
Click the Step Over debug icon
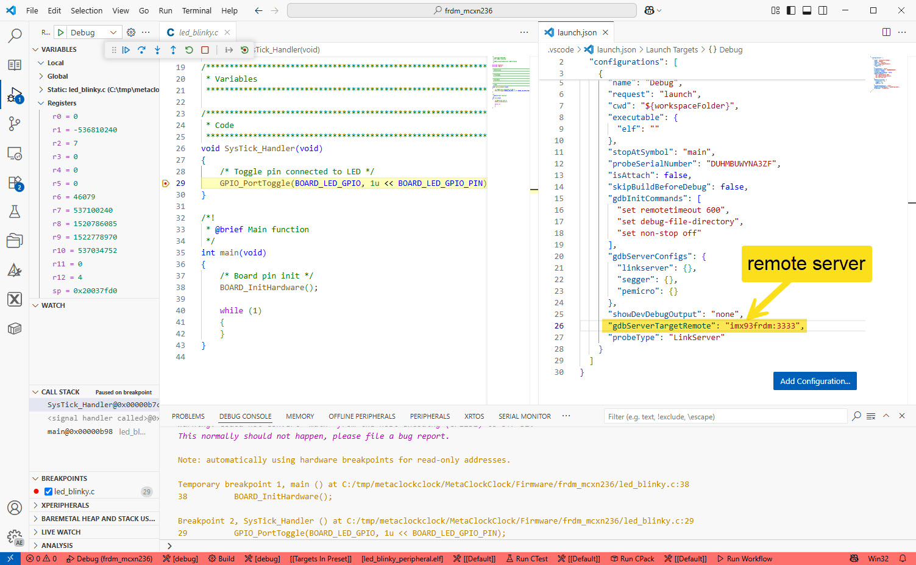141,49
